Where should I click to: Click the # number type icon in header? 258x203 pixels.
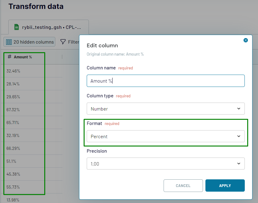pos(10,57)
